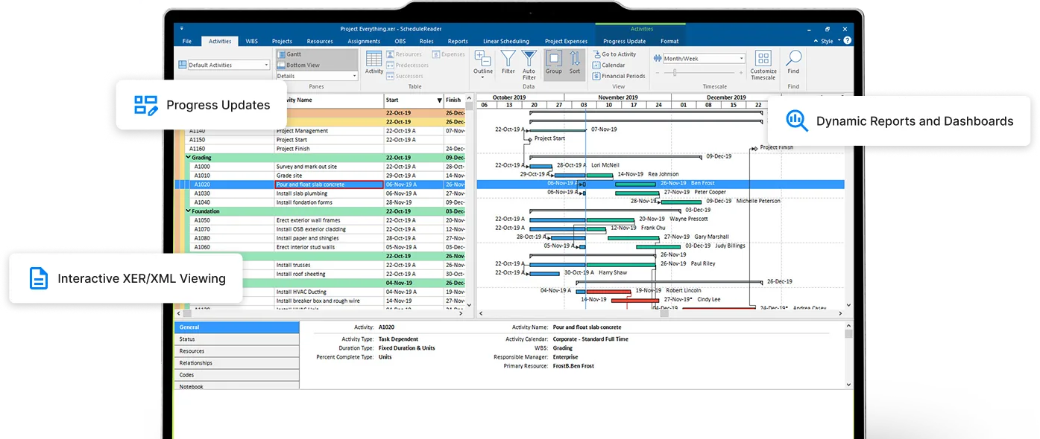Click the Expenses table option
The height and width of the screenshot is (439, 1040).
click(448, 54)
